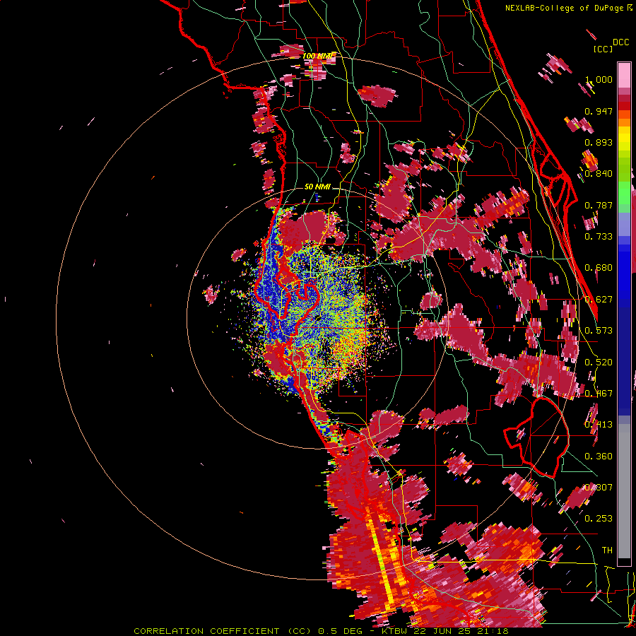The width and height of the screenshot is (636, 636).
Task: Select the 0.627 color scale value
Action: pyautogui.click(x=599, y=300)
